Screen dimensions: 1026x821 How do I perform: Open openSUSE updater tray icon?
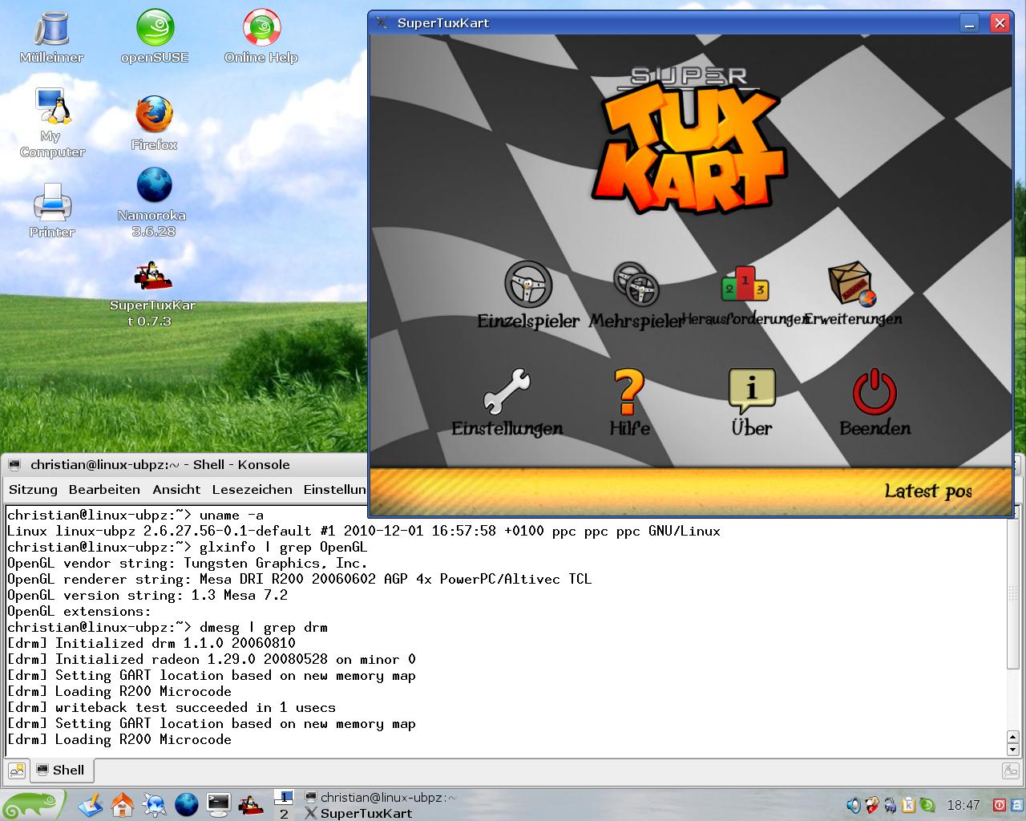(x=927, y=805)
